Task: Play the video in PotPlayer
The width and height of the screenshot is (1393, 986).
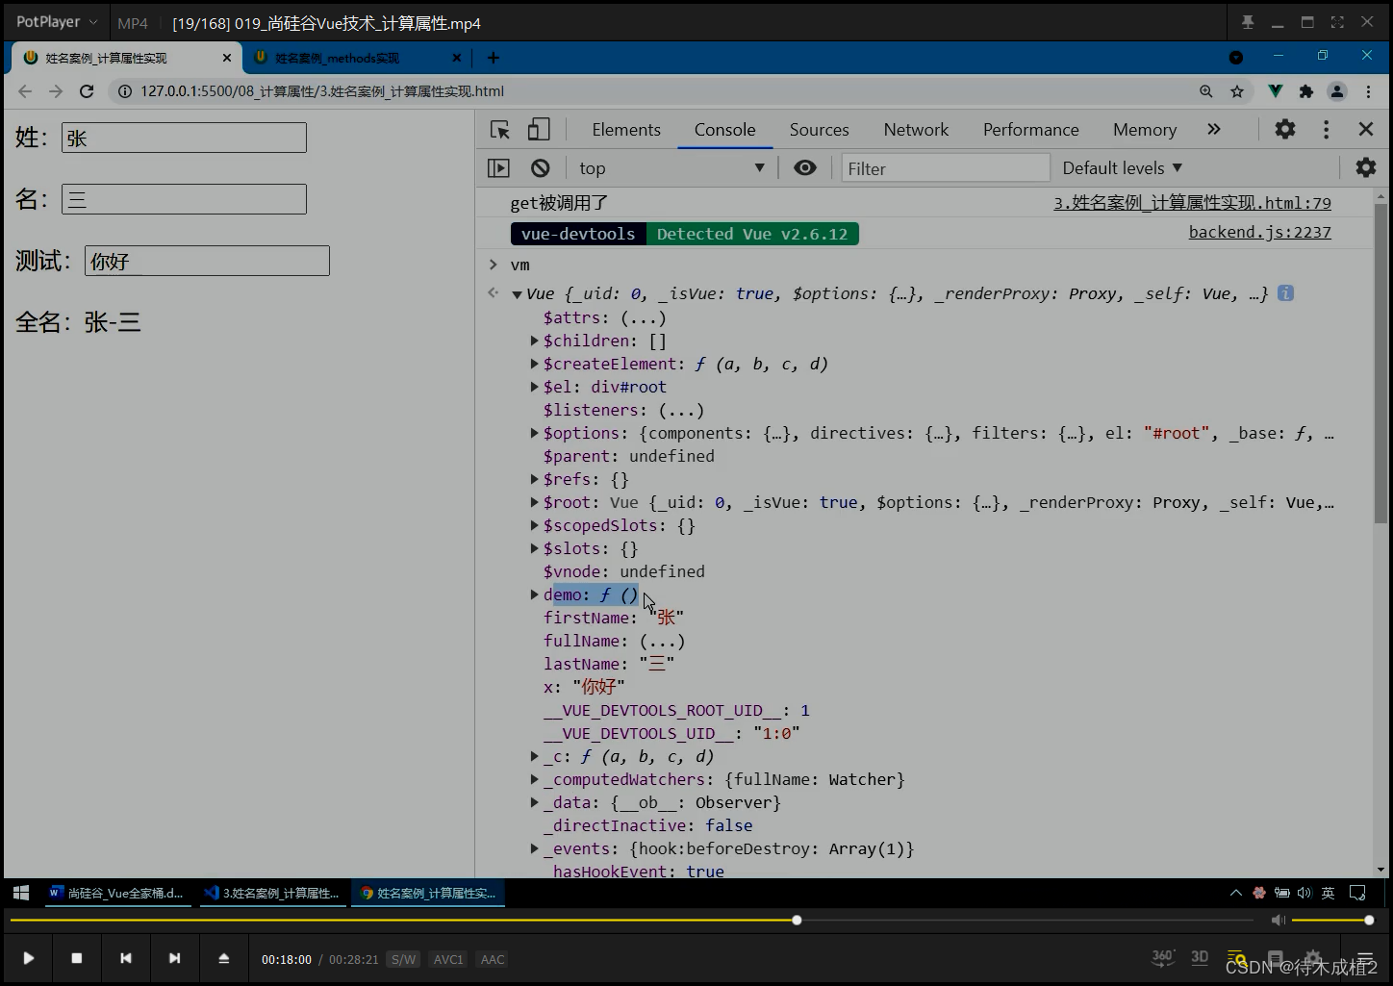Action: tap(28, 958)
